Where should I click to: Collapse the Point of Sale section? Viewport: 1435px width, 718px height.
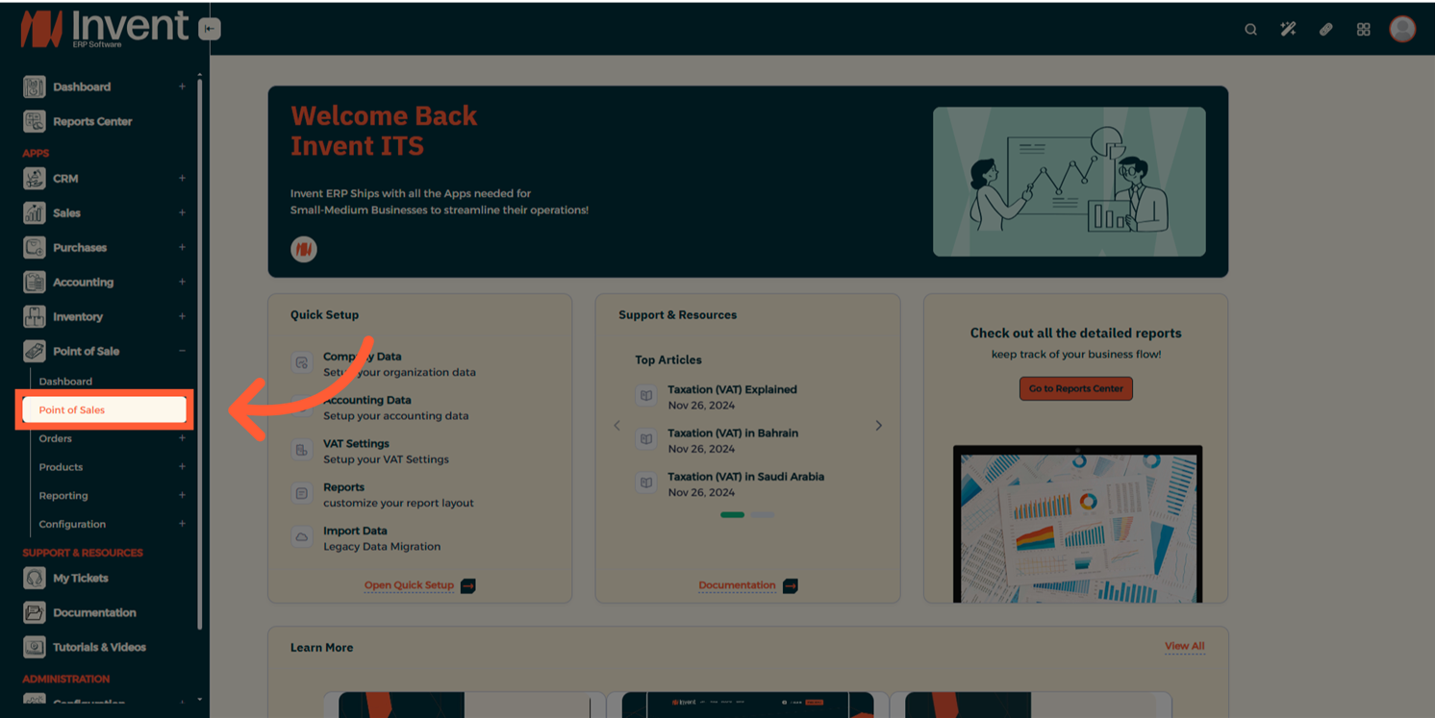point(182,351)
